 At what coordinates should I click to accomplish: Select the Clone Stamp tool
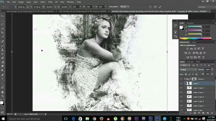(x=2, y=50)
